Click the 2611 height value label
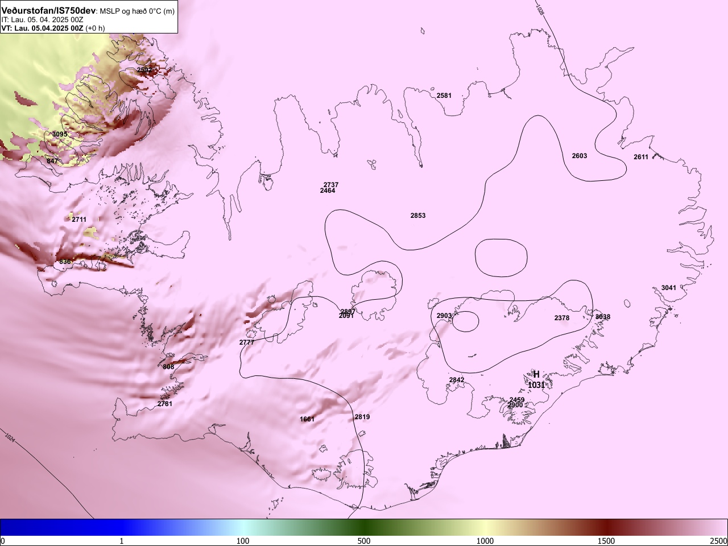The height and width of the screenshot is (546, 728). click(641, 157)
